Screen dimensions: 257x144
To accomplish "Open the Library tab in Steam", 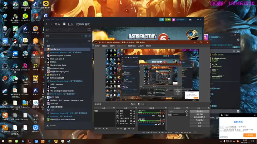I will (64, 24).
